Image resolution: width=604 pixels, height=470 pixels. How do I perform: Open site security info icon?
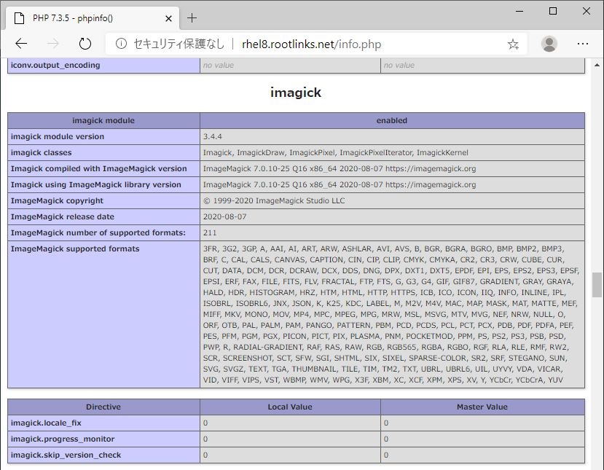[x=121, y=44]
